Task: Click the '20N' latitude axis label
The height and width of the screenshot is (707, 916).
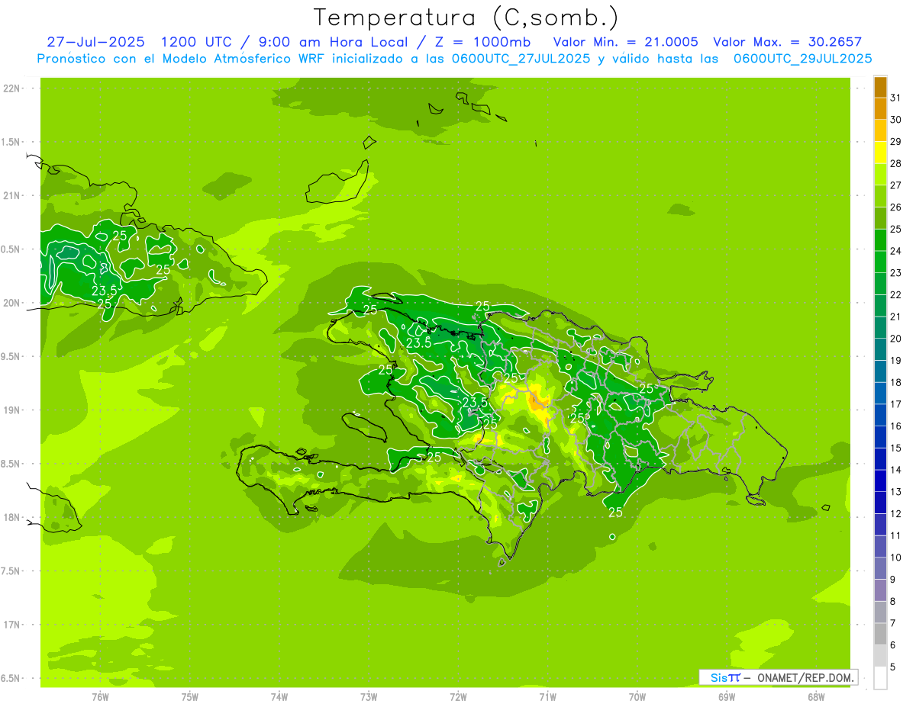Action: [11, 303]
